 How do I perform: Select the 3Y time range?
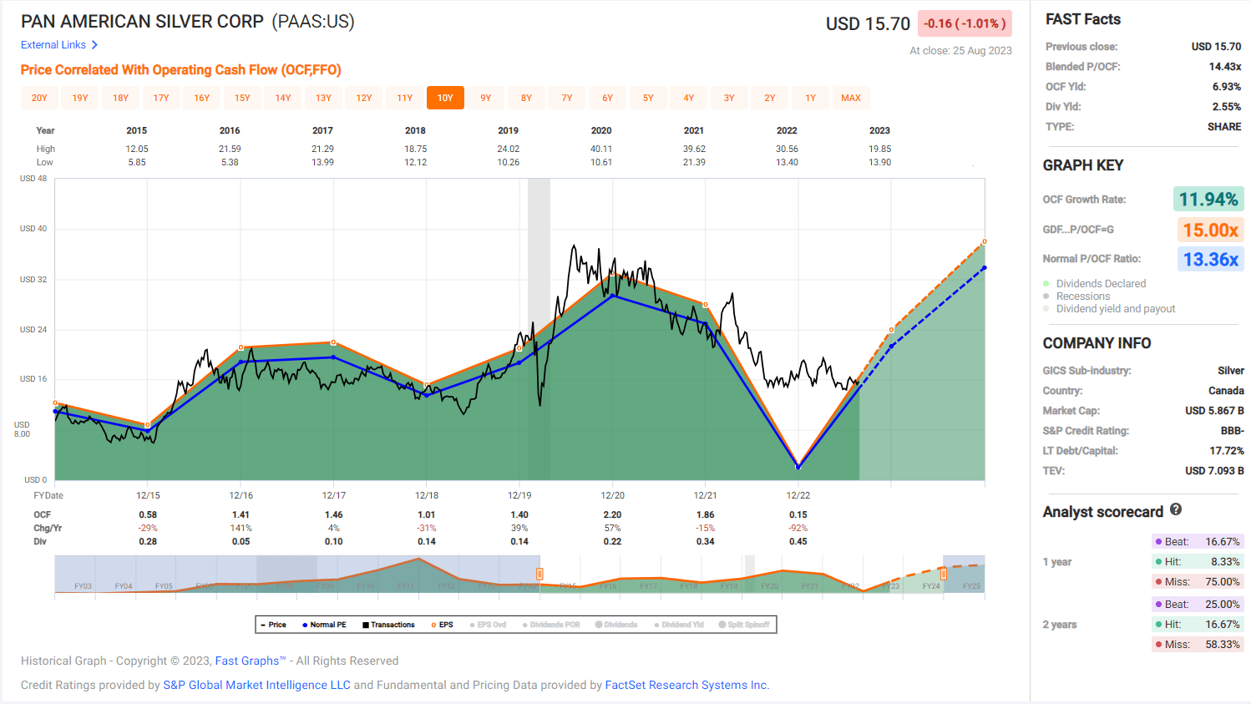(x=729, y=98)
